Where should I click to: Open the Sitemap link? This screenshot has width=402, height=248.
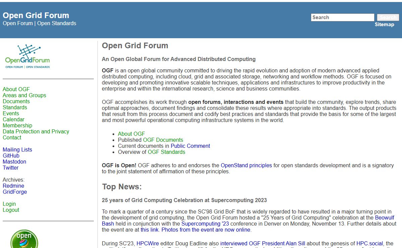(x=384, y=24)
